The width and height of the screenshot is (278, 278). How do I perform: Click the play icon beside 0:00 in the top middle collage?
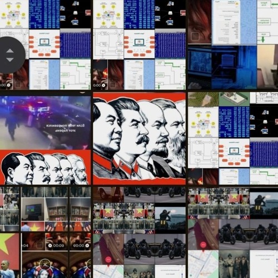[103, 85]
